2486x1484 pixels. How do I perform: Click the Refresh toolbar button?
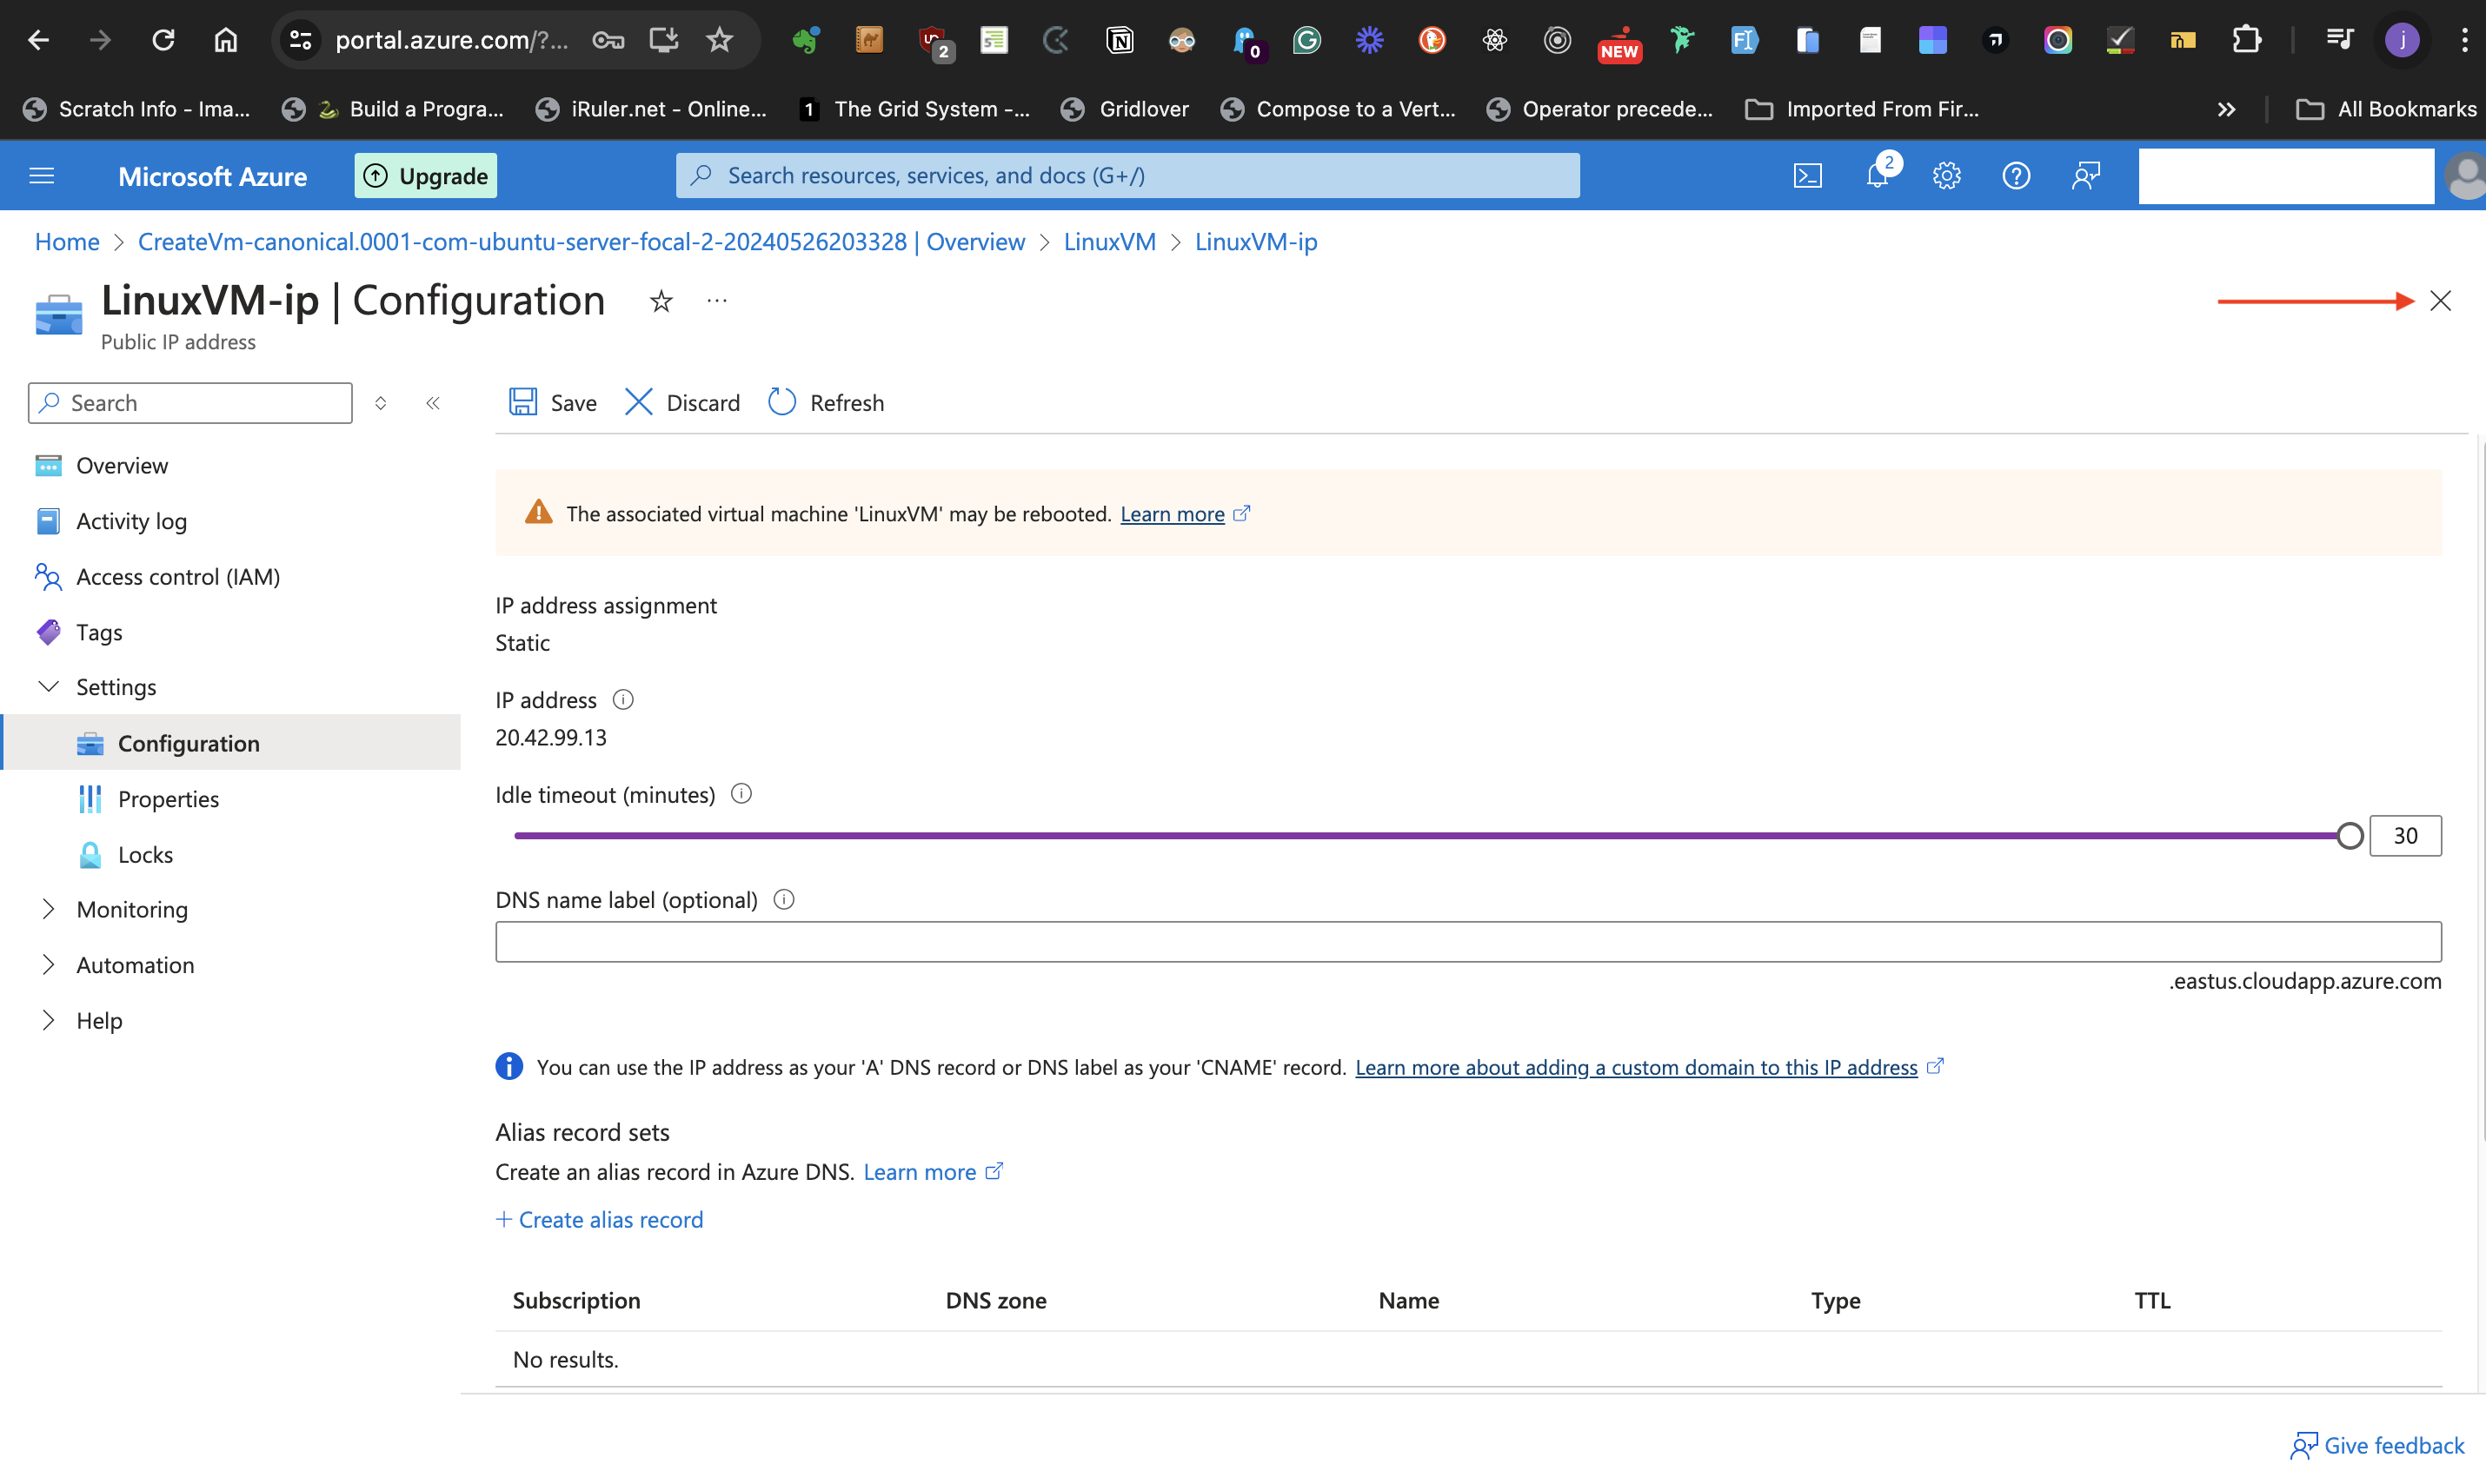pos(827,402)
